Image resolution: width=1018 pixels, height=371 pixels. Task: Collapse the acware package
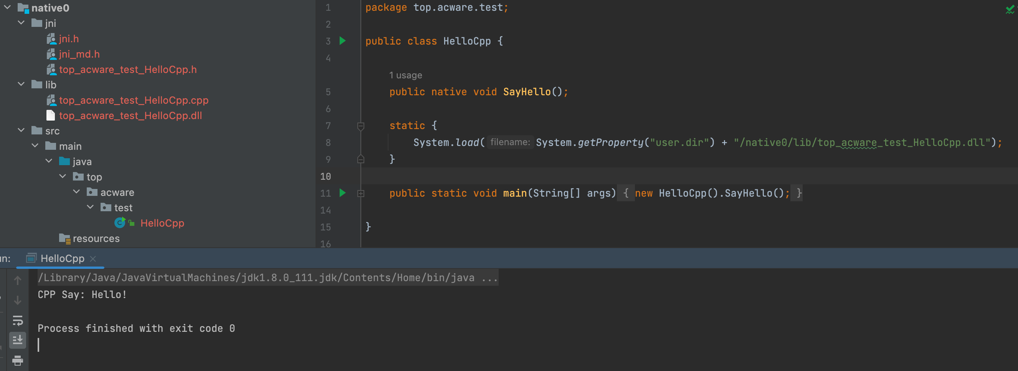coord(77,192)
